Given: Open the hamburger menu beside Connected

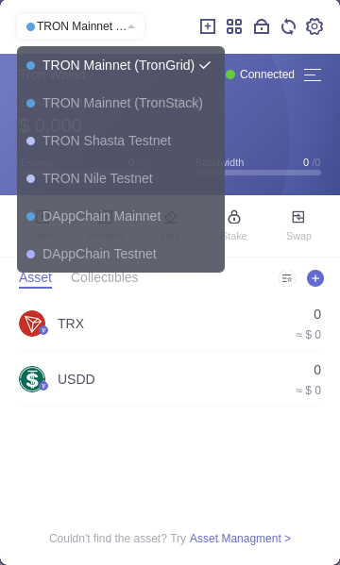Looking at the screenshot, I should [x=313, y=75].
